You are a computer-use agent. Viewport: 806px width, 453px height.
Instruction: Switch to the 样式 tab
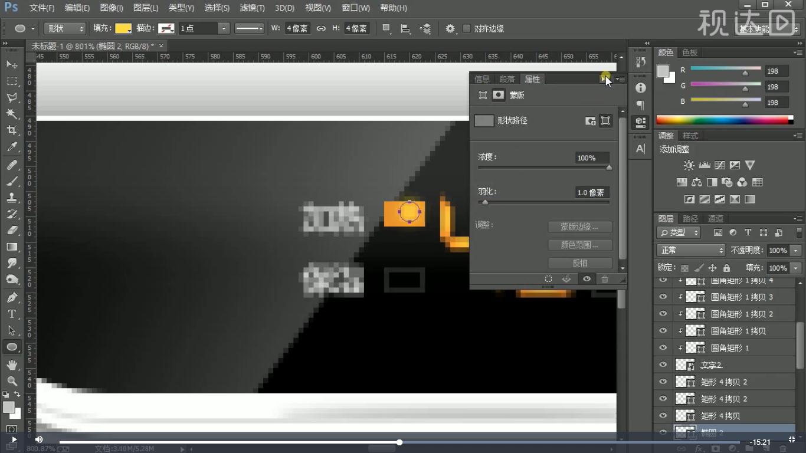pos(690,135)
